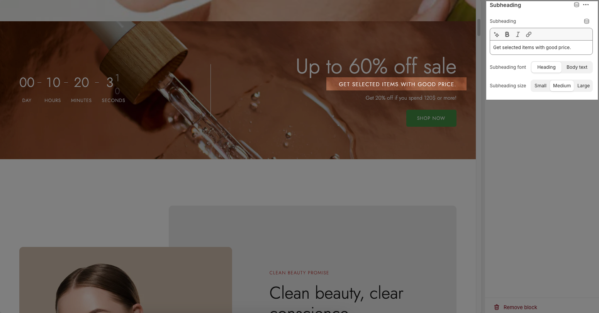Click the preview vertical scrollbar thumb

(x=479, y=27)
